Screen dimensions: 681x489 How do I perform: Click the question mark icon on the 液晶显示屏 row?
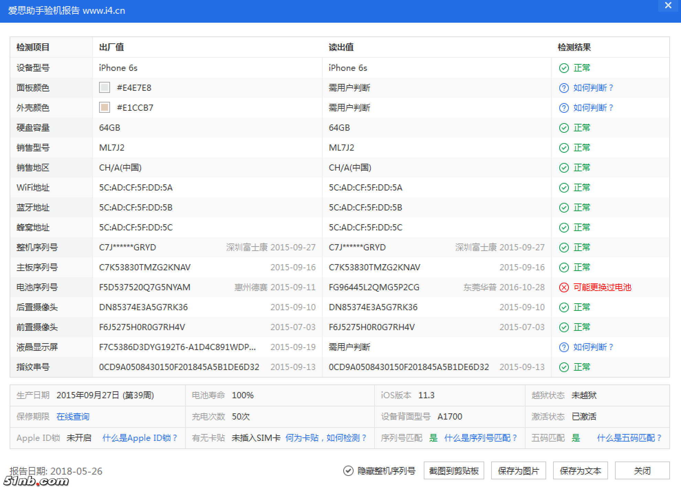click(x=563, y=347)
